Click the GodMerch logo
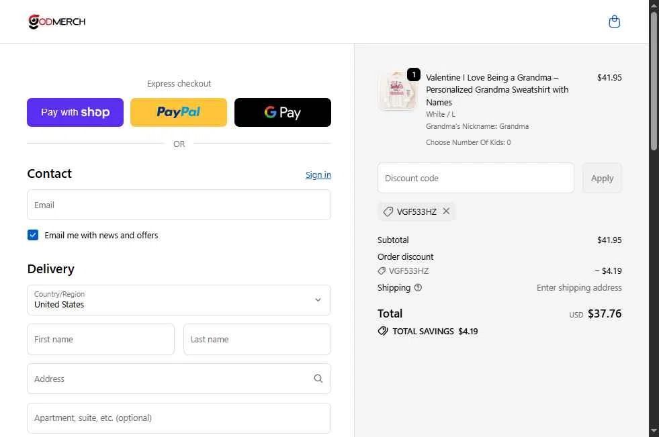This screenshot has width=659, height=437. point(56,21)
